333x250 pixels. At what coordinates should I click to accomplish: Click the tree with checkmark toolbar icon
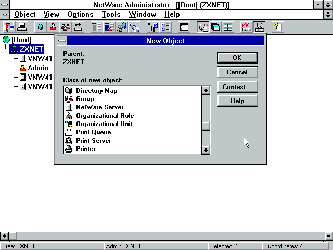pos(153,27)
